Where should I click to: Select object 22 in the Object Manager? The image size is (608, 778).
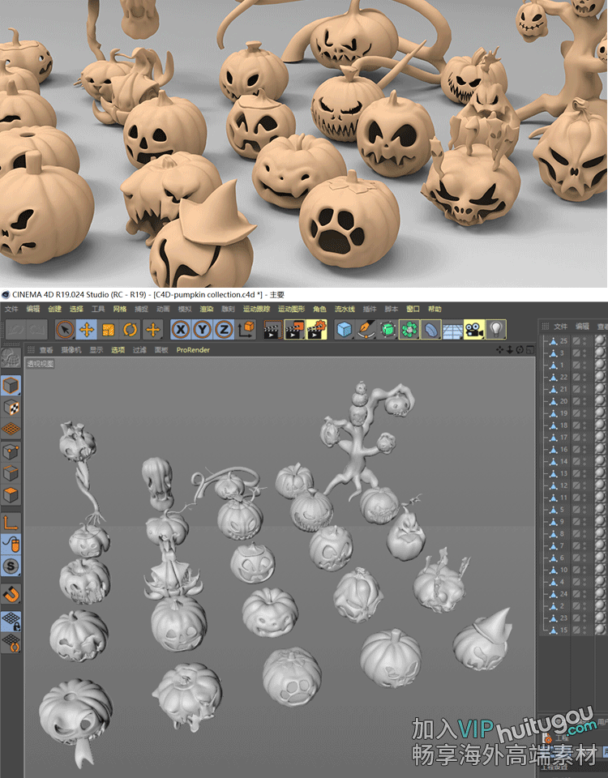click(561, 377)
